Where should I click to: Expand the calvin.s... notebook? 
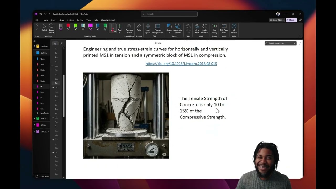(x=34, y=46)
